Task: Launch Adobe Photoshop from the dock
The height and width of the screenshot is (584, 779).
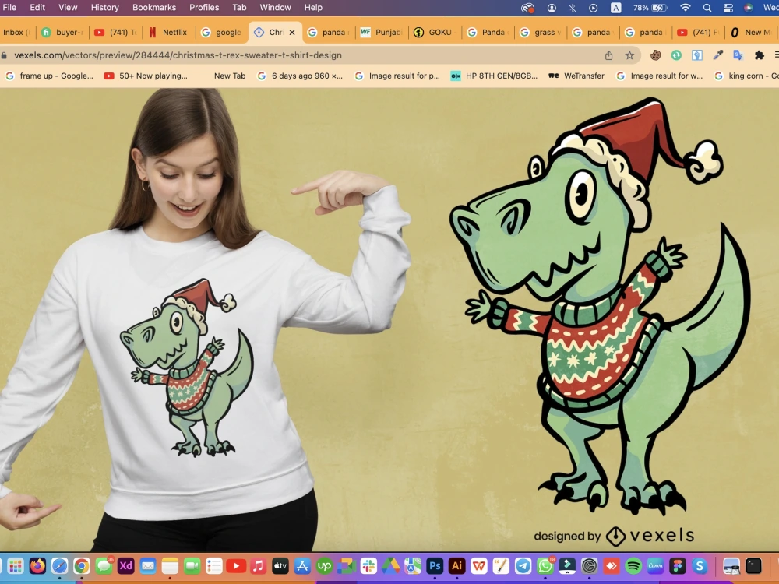Action: [435, 565]
